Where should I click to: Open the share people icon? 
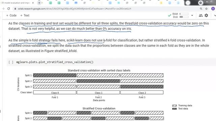[x=201, y=15]
